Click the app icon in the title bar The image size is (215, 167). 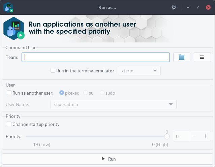(x=8, y=7)
